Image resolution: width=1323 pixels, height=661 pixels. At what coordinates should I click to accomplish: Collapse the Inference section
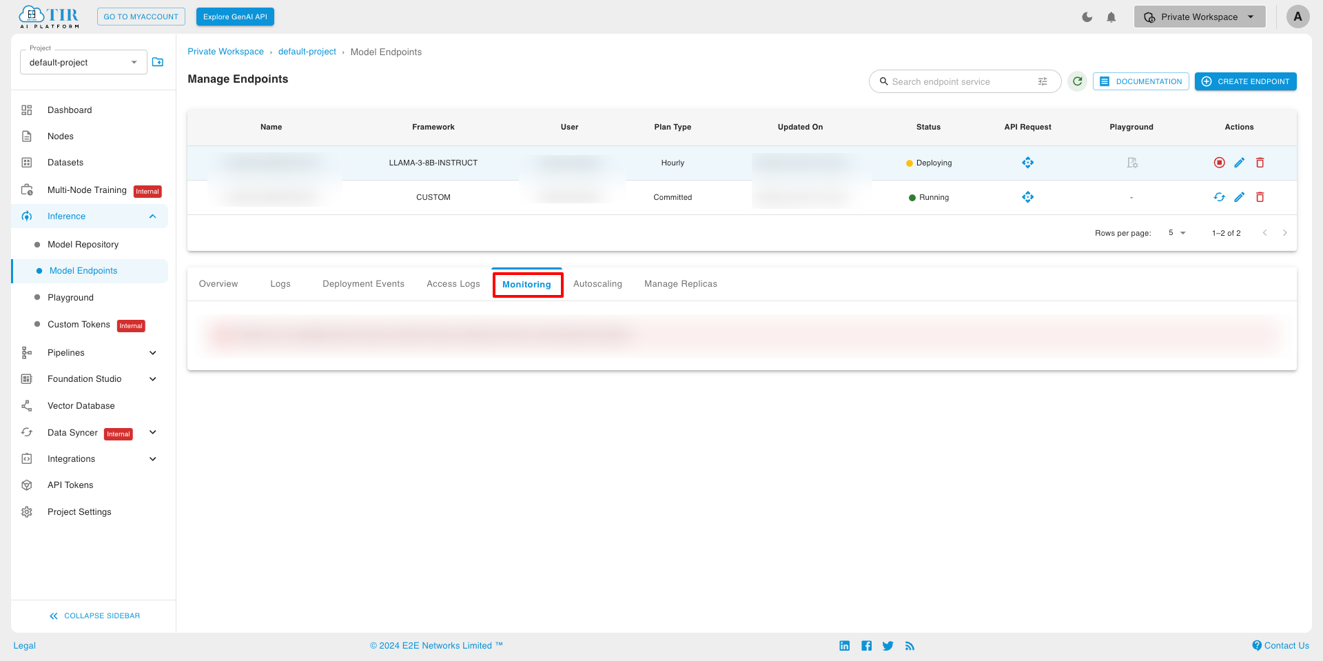[x=152, y=216]
